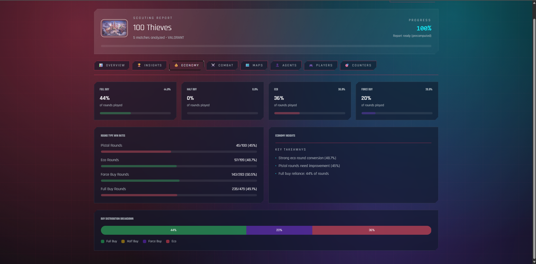Click the money bag icon on Economy tab
536x264 pixels.
click(x=176, y=65)
